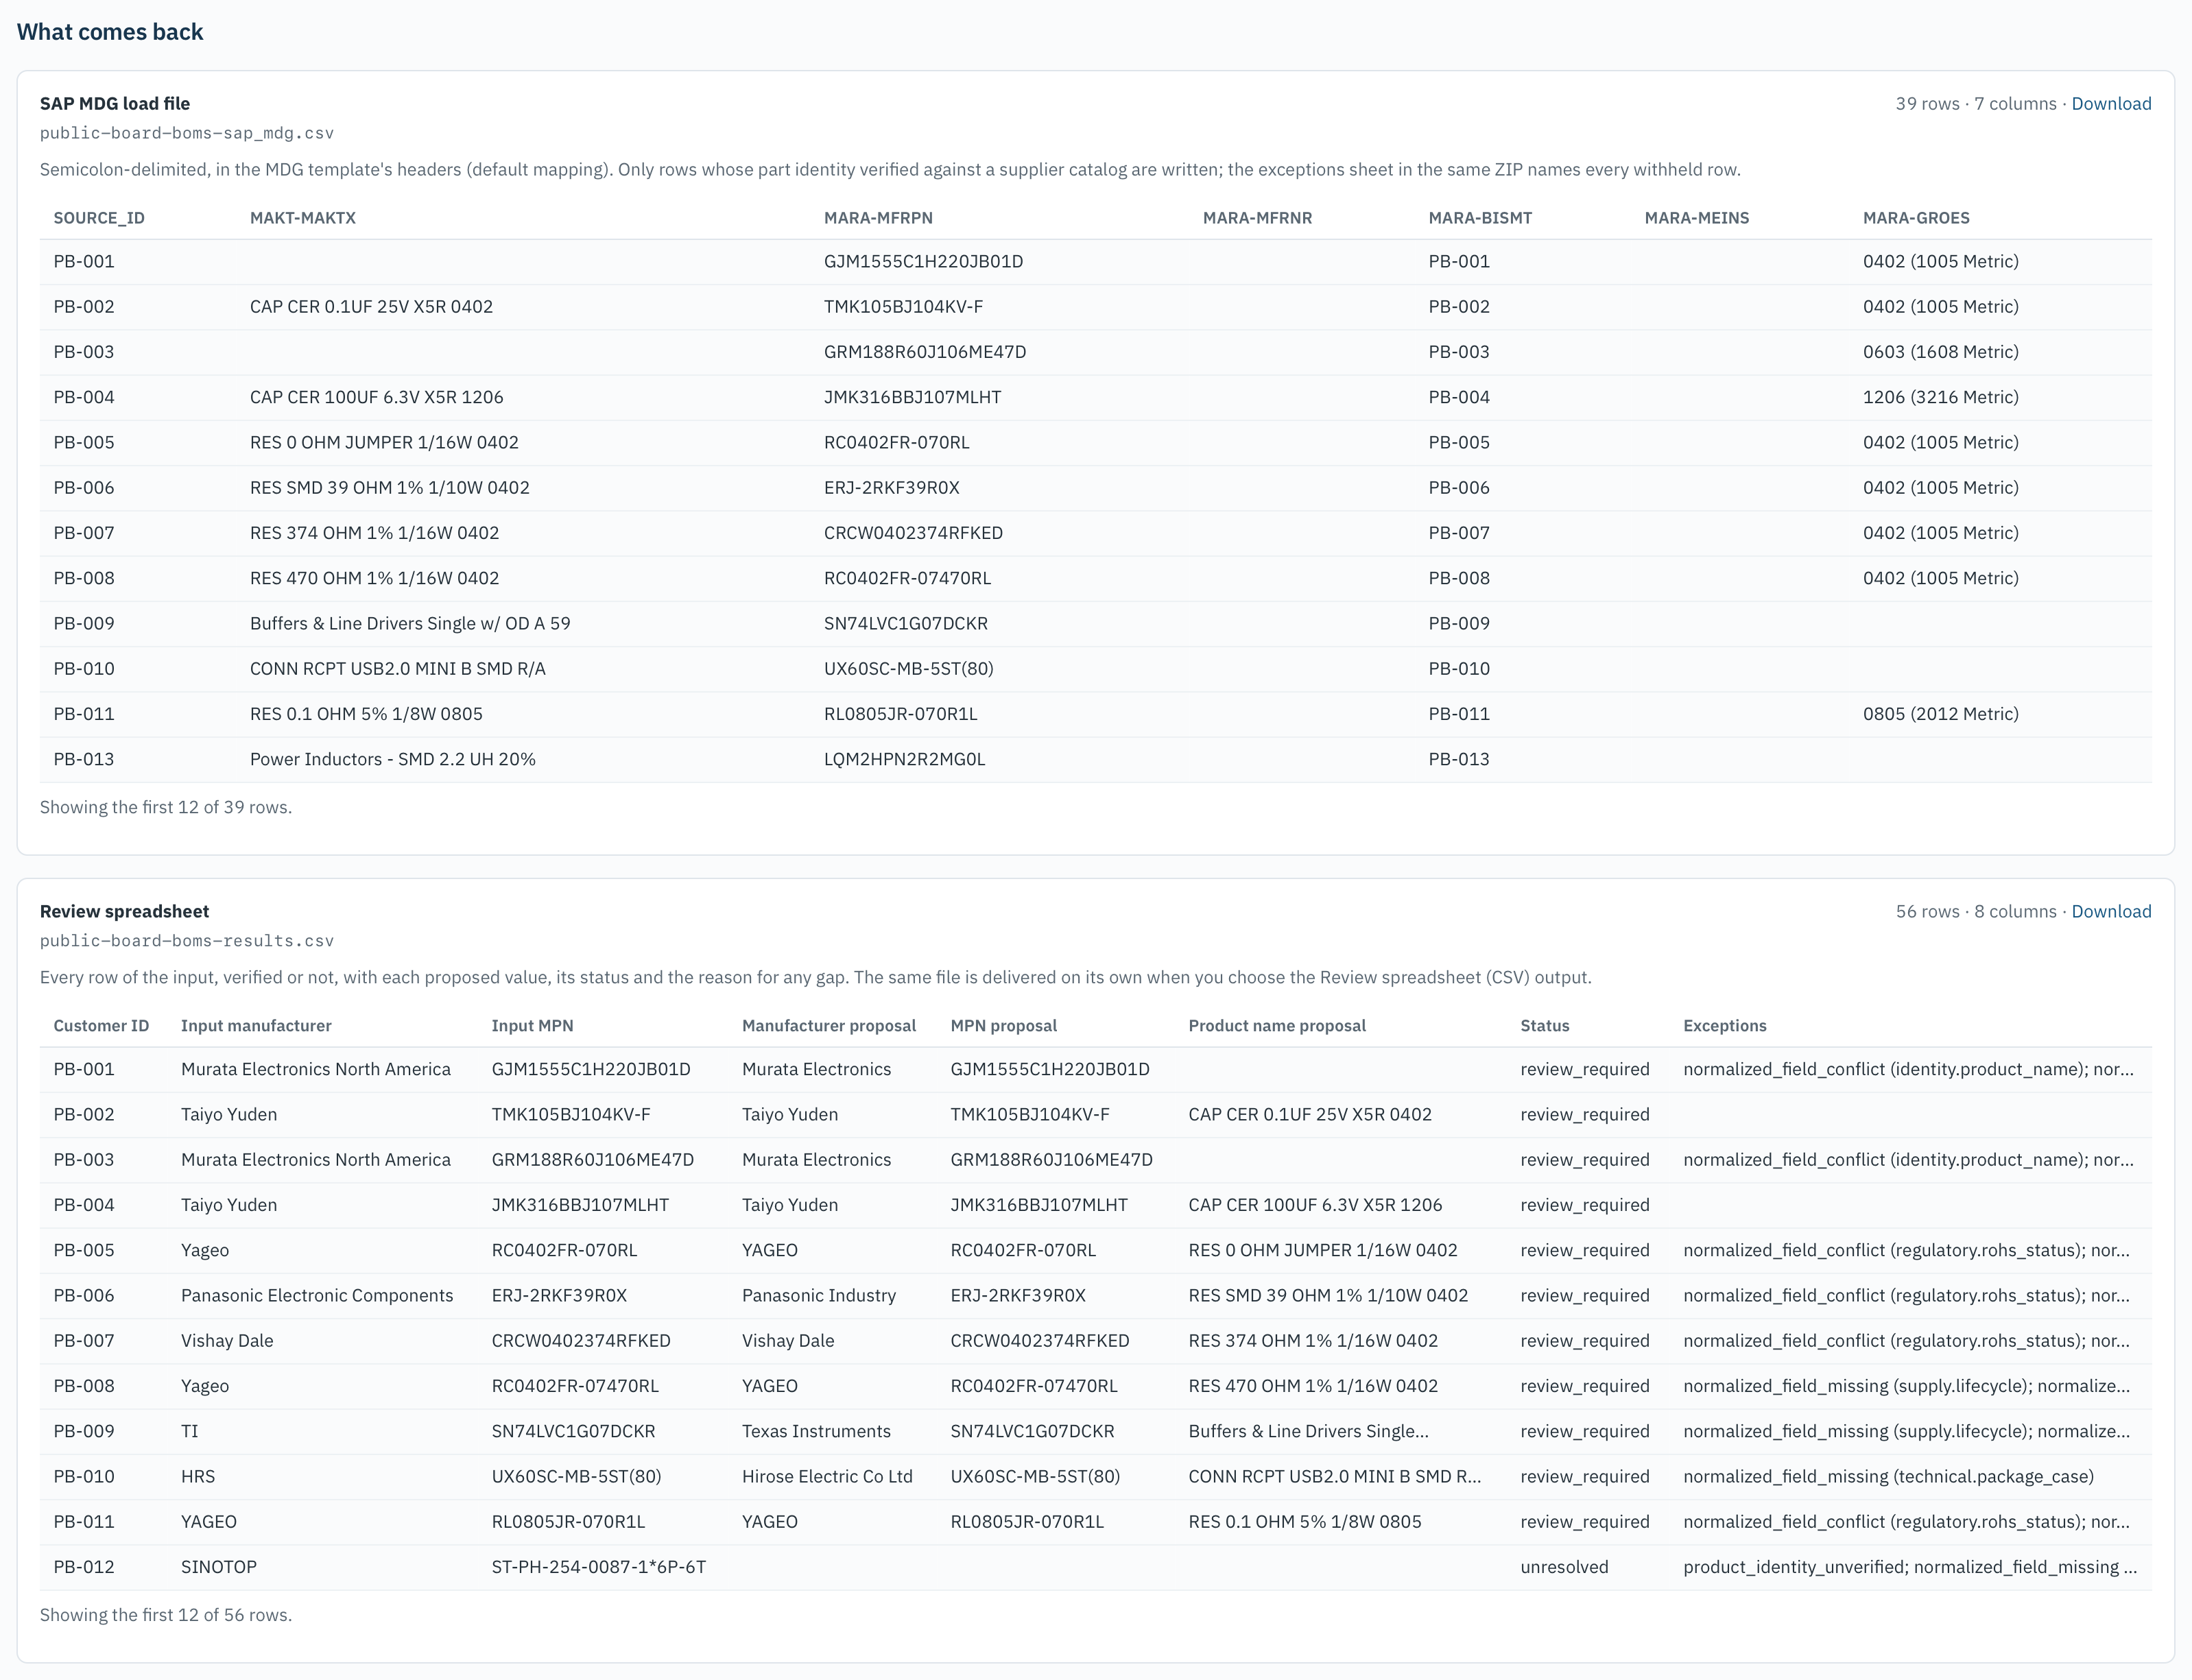Download the SAP MDG load file
The height and width of the screenshot is (1680, 2192).
[x=2110, y=104]
